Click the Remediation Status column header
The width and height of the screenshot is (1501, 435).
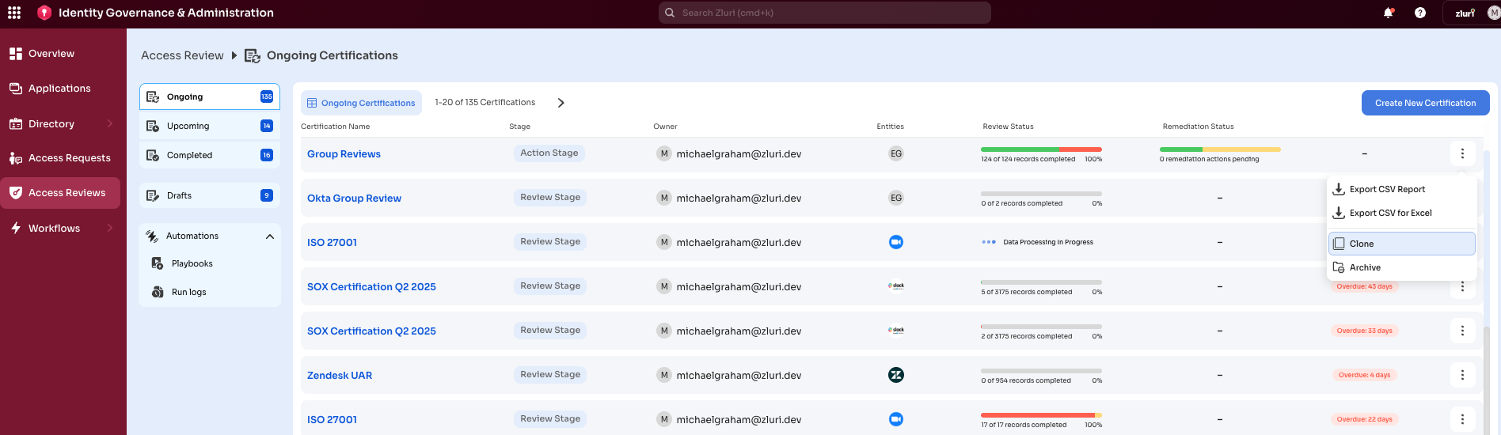pyautogui.click(x=1198, y=127)
